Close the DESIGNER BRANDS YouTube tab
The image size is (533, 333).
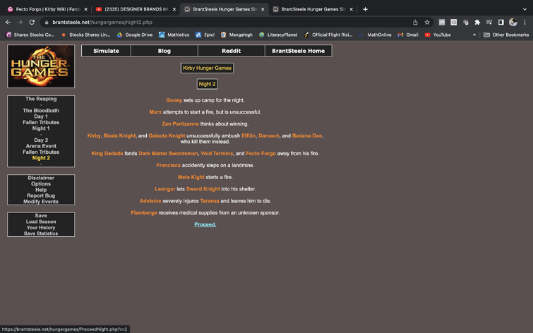pyautogui.click(x=174, y=9)
